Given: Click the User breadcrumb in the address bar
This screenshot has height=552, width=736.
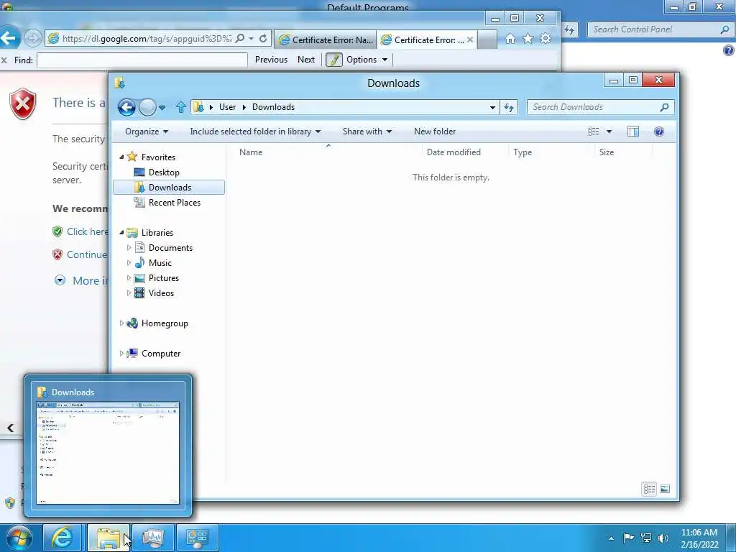Looking at the screenshot, I should pos(227,107).
